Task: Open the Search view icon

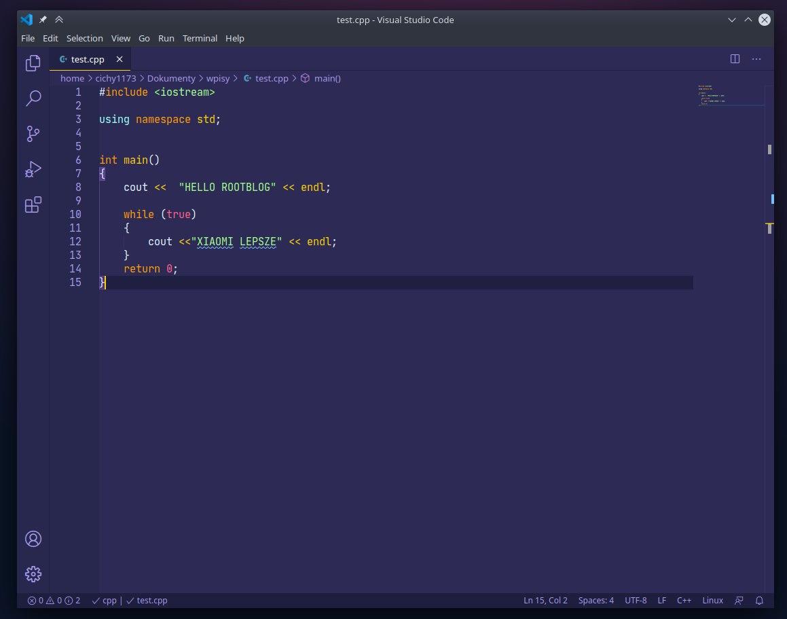Action: (x=33, y=99)
